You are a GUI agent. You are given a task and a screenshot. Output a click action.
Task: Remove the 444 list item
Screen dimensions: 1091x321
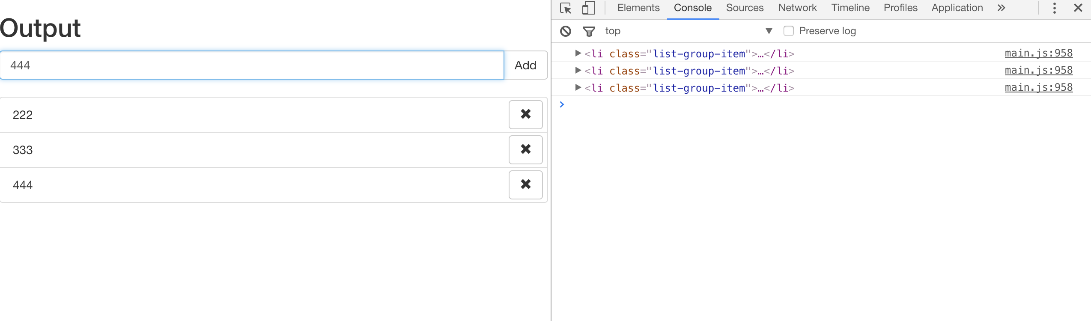[x=525, y=185]
